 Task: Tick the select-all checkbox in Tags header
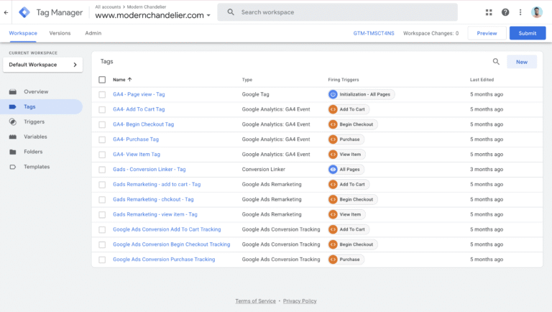pos(102,80)
